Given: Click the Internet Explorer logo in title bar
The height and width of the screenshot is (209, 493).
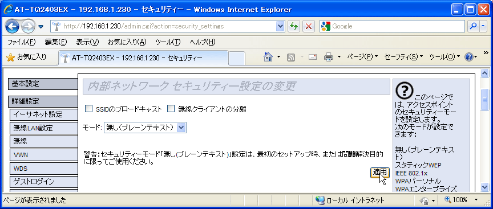Looking at the screenshot, I should click(x=8, y=10).
